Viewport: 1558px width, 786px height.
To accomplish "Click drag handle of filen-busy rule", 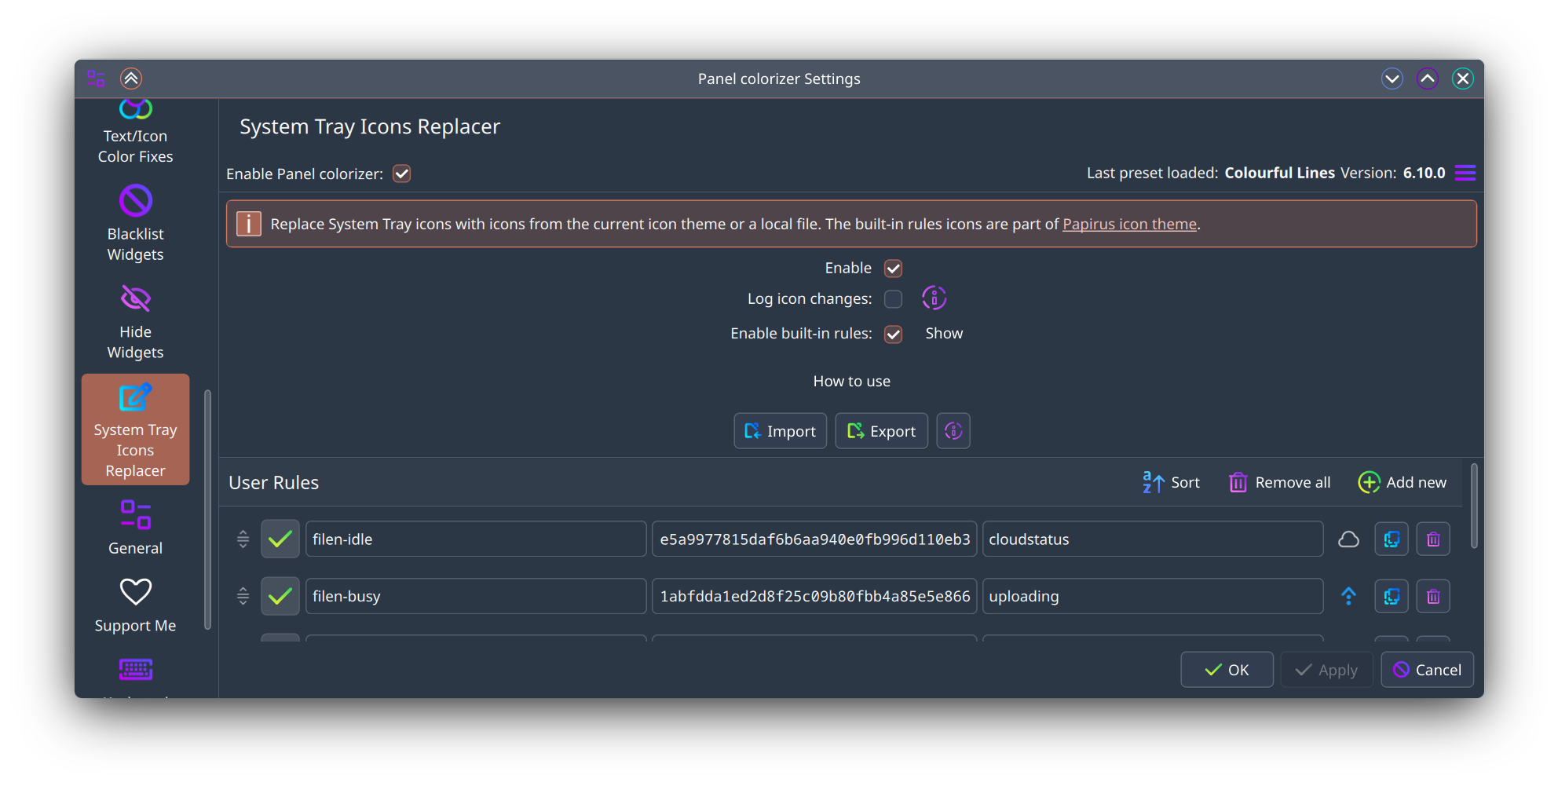I will tap(243, 596).
